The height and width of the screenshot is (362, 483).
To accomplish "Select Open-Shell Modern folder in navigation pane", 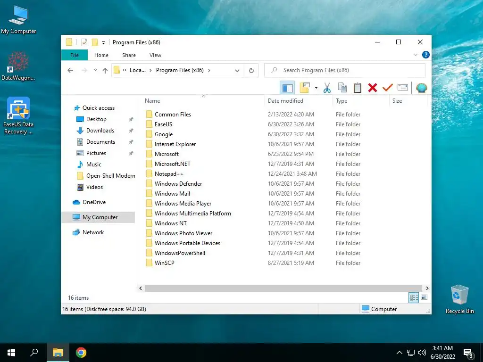I will 110,176.
